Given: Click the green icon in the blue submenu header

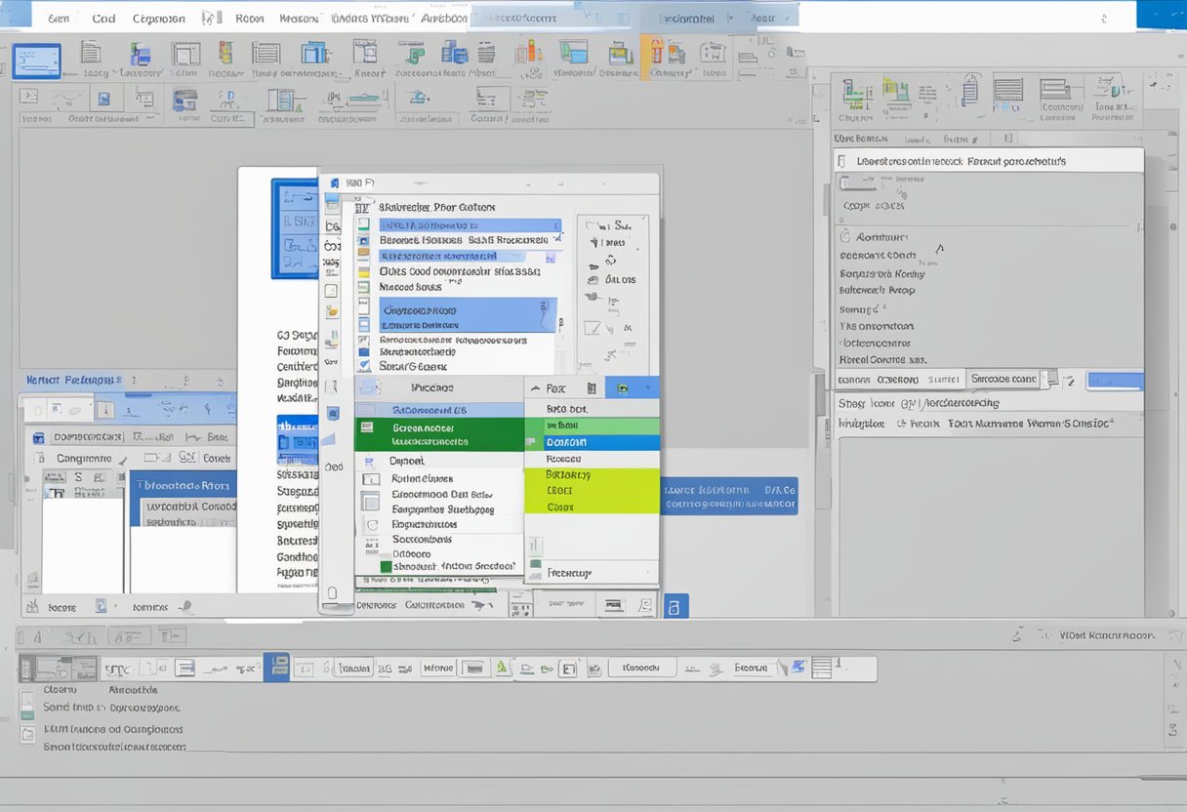Looking at the screenshot, I should click(623, 388).
